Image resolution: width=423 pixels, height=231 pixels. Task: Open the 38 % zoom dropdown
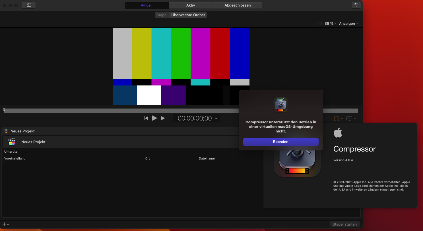tap(330, 24)
